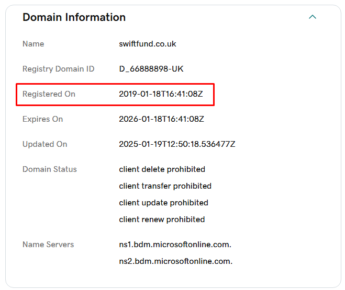
Task: Click the client renew prohibited status
Action: (x=162, y=219)
